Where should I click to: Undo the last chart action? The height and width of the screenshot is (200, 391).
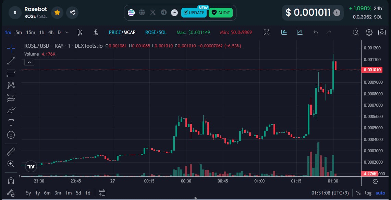[316, 32]
